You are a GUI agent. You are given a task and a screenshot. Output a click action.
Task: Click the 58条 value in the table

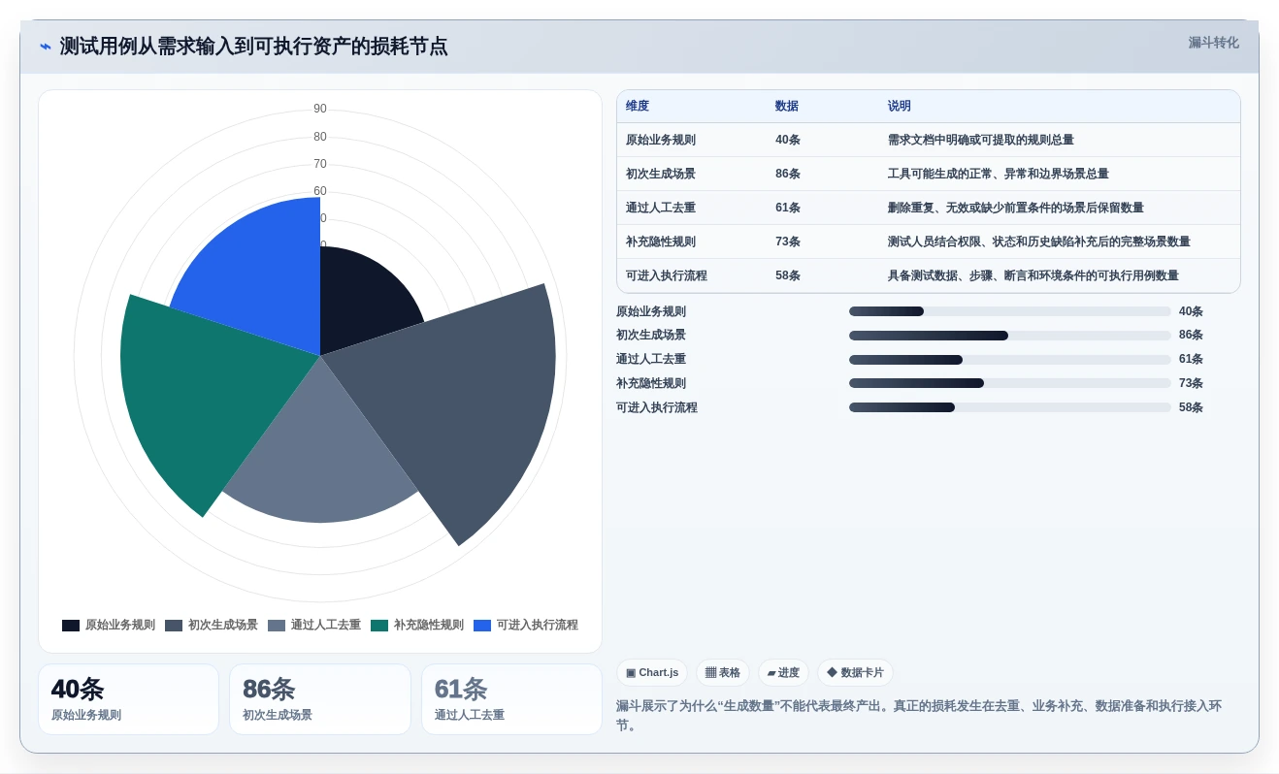[x=788, y=275]
